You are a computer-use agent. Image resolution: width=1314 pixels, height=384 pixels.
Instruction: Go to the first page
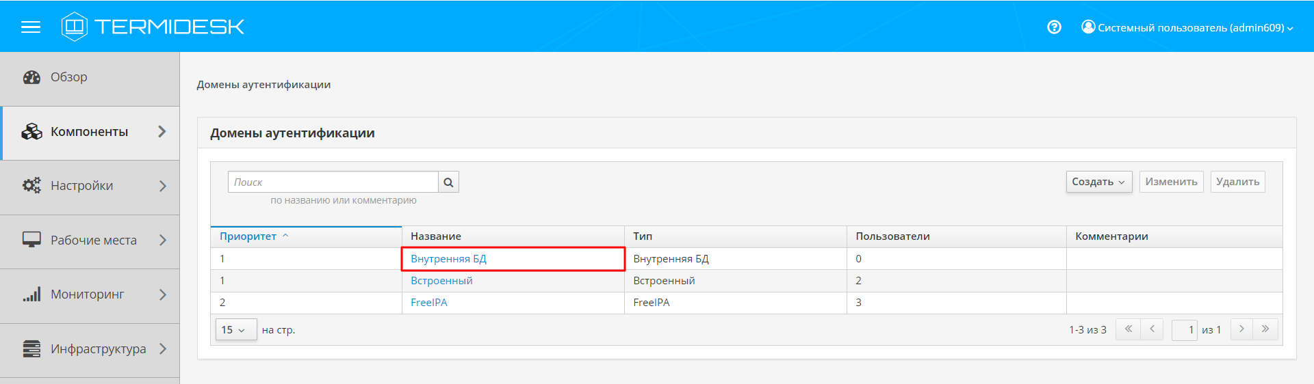[x=1128, y=329]
